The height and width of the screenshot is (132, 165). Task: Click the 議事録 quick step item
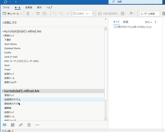pos(82,14)
